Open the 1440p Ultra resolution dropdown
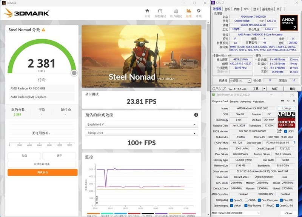Screen dimensions: 302x217 pos(141,133)
